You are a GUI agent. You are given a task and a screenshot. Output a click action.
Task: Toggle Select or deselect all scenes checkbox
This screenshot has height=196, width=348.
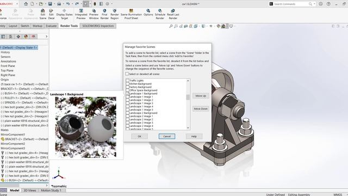[x=127, y=74]
